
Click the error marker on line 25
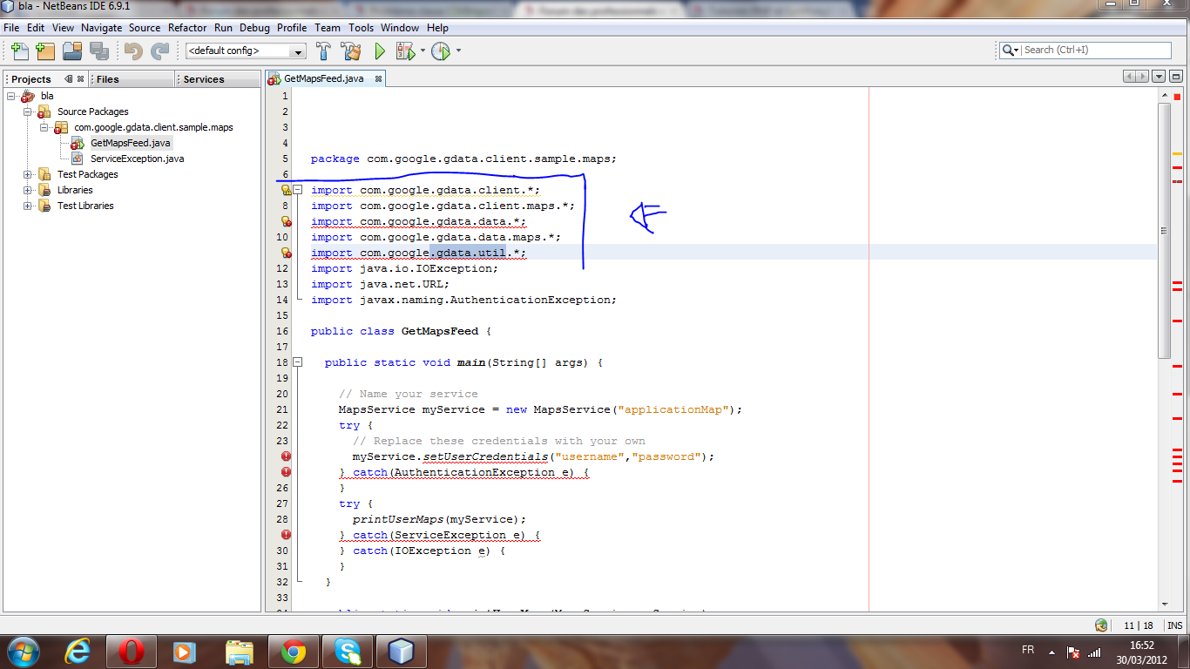[x=286, y=472]
